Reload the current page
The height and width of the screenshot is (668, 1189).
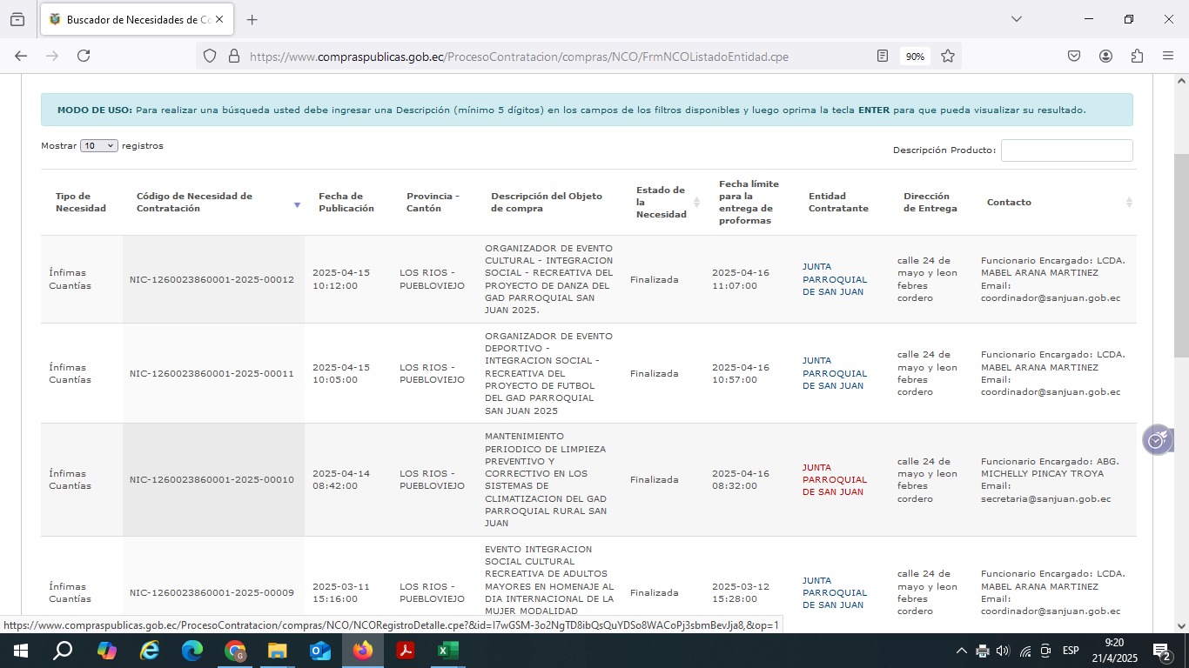84,56
